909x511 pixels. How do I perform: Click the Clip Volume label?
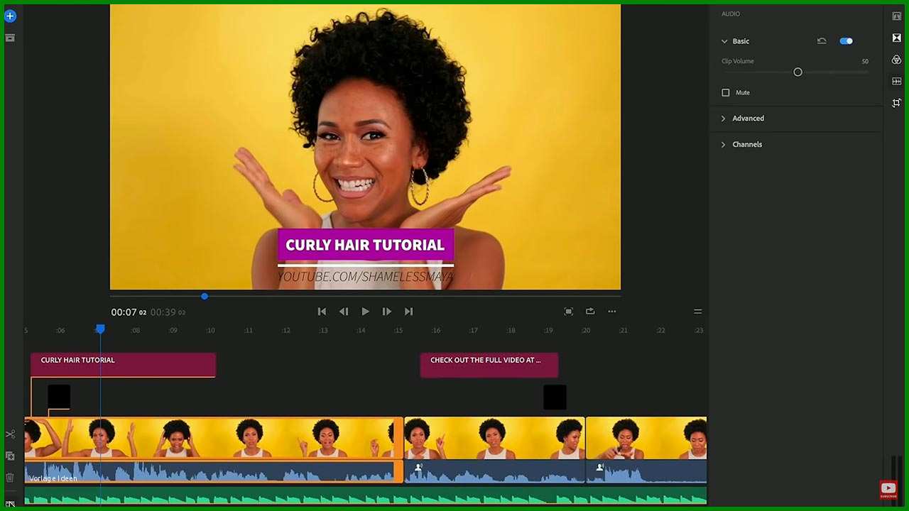coord(738,62)
